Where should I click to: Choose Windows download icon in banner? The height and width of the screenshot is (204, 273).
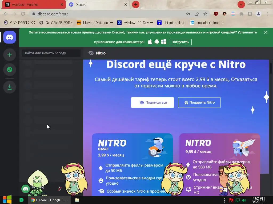tap(164, 42)
